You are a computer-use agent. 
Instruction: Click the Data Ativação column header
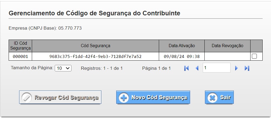tap(182, 46)
